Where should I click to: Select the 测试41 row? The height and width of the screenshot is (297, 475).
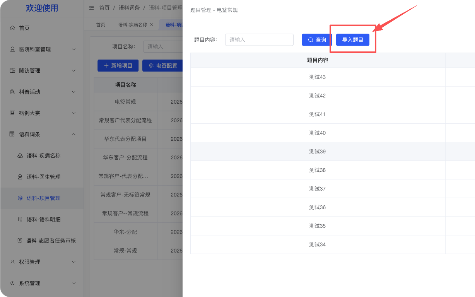pyautogui.click(x=333, y=114)
